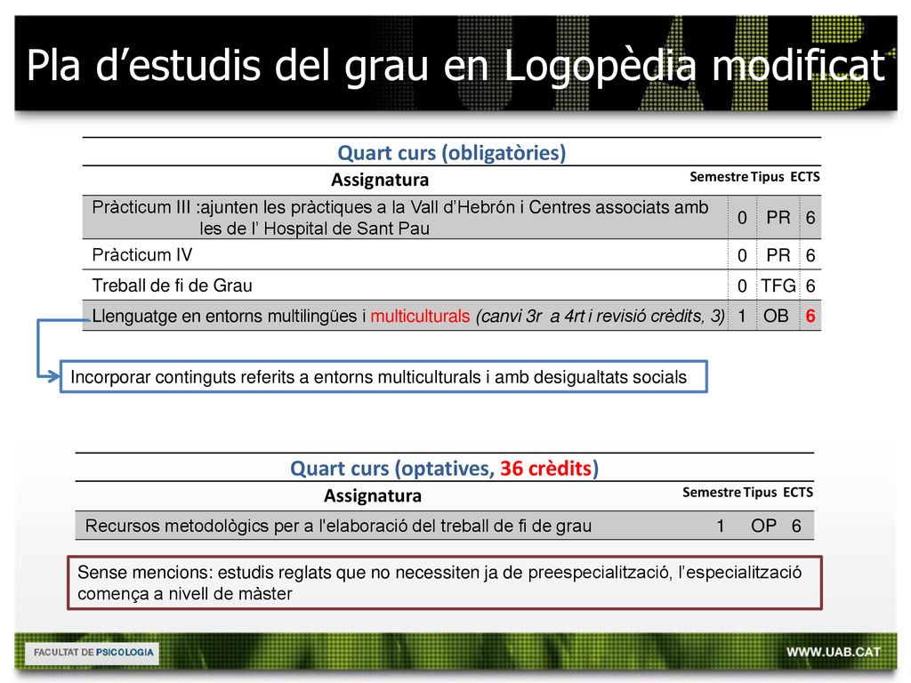The width and height of the screenshot is (911, 683).
Task: Click the italic note '(canvi 3r a 4rt i revisió crèdits, 3)'
Action: [x=601, y=317]
